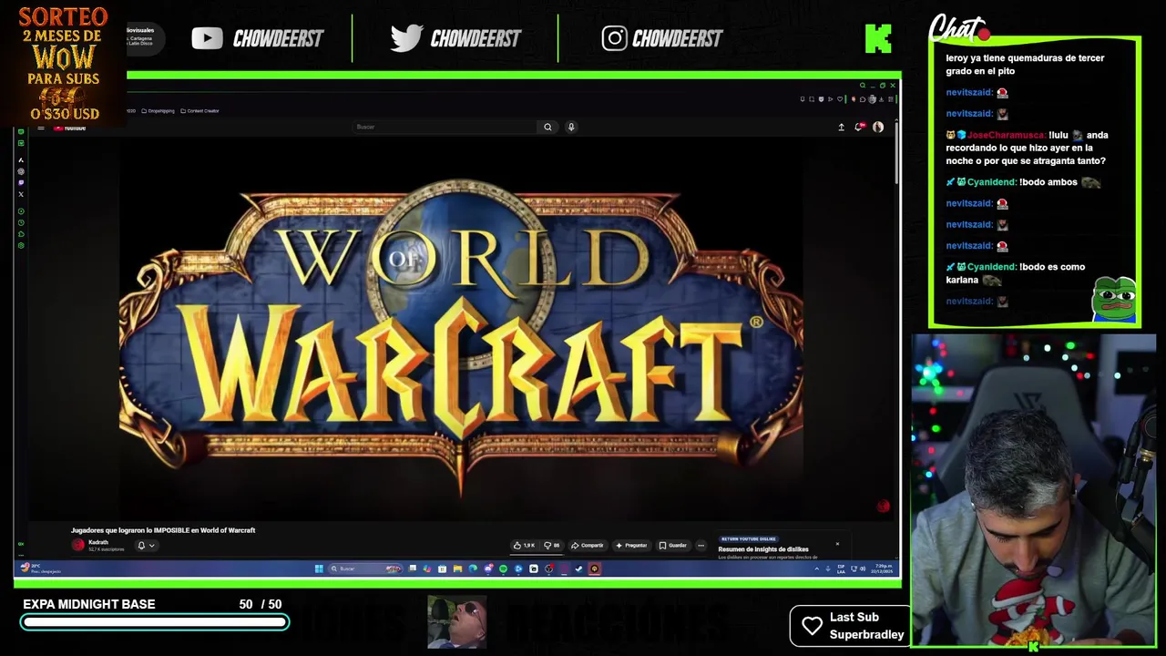This screenshot has width=1166, height=656.
Task: Close the Resumen de insights de dislikes panel
Action: (x=837, y=545)
